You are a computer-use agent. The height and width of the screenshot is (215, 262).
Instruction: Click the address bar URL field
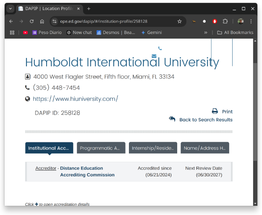(104, 21)
